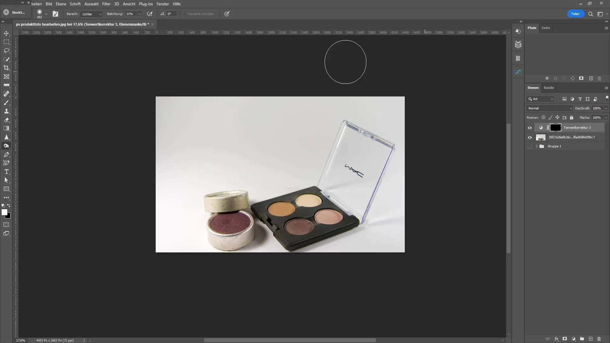Toggle Quick Mask mode
Screen dimensions: 610x343
click(x=6, y=225)
